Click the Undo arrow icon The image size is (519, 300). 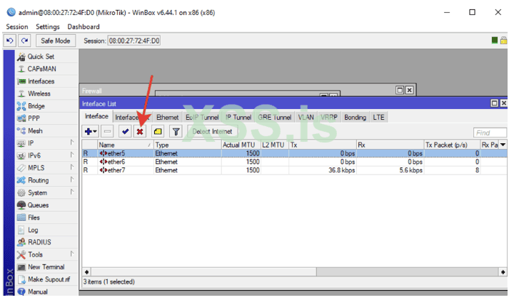9,41
